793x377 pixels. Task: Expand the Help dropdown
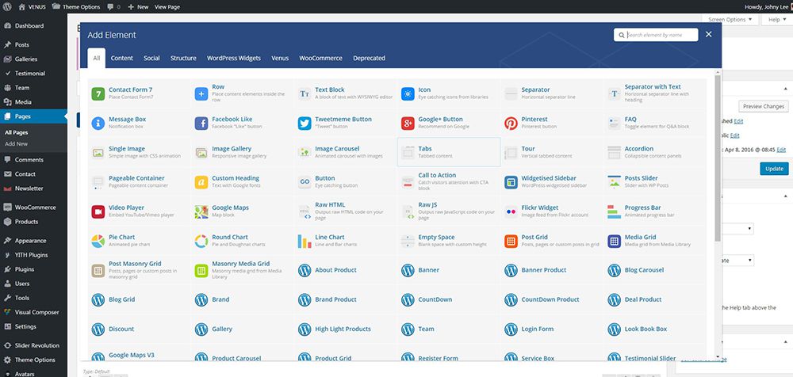pos(777,20)
